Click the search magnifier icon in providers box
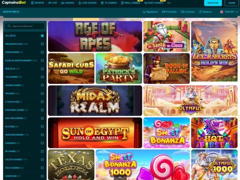 (x=9, y=26)
